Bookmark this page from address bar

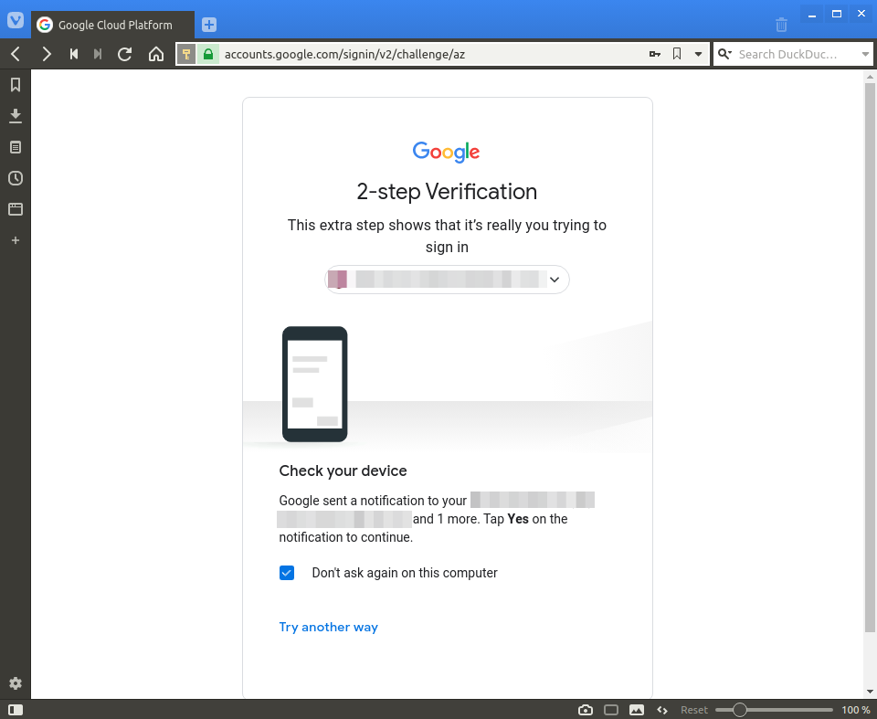tap(677, 54)
